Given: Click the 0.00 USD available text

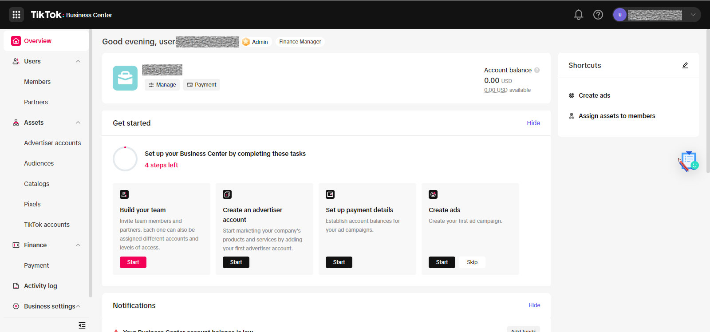Looking at the screenshot, I should 507,90.
